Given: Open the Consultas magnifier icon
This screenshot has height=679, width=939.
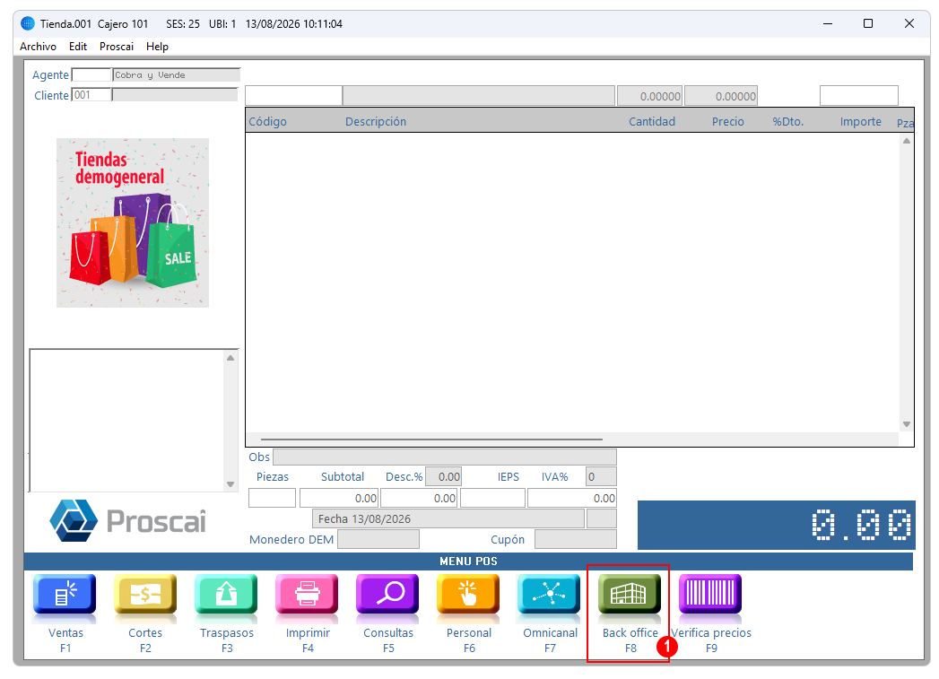Looking at the screenshot, I should click(387, 596).
